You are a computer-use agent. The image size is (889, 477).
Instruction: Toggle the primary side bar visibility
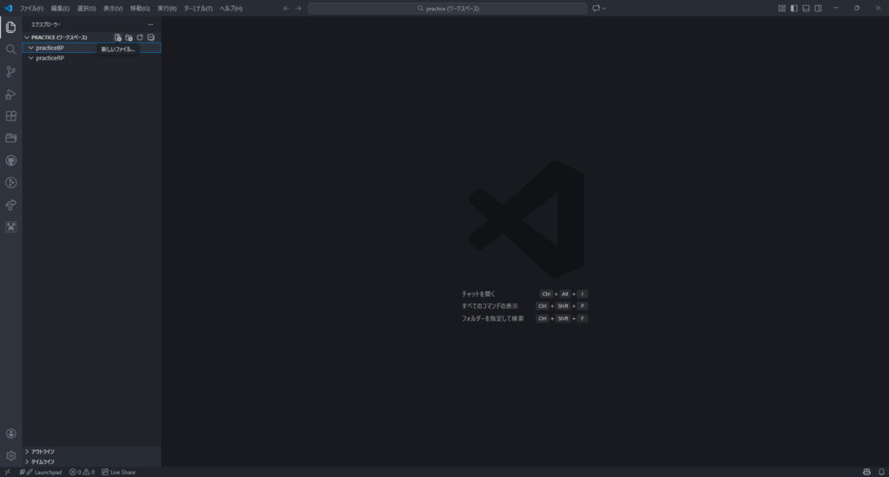(x=794, y=8)
